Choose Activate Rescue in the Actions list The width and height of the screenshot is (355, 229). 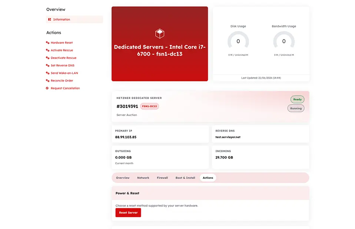click(x=62, y=50)
